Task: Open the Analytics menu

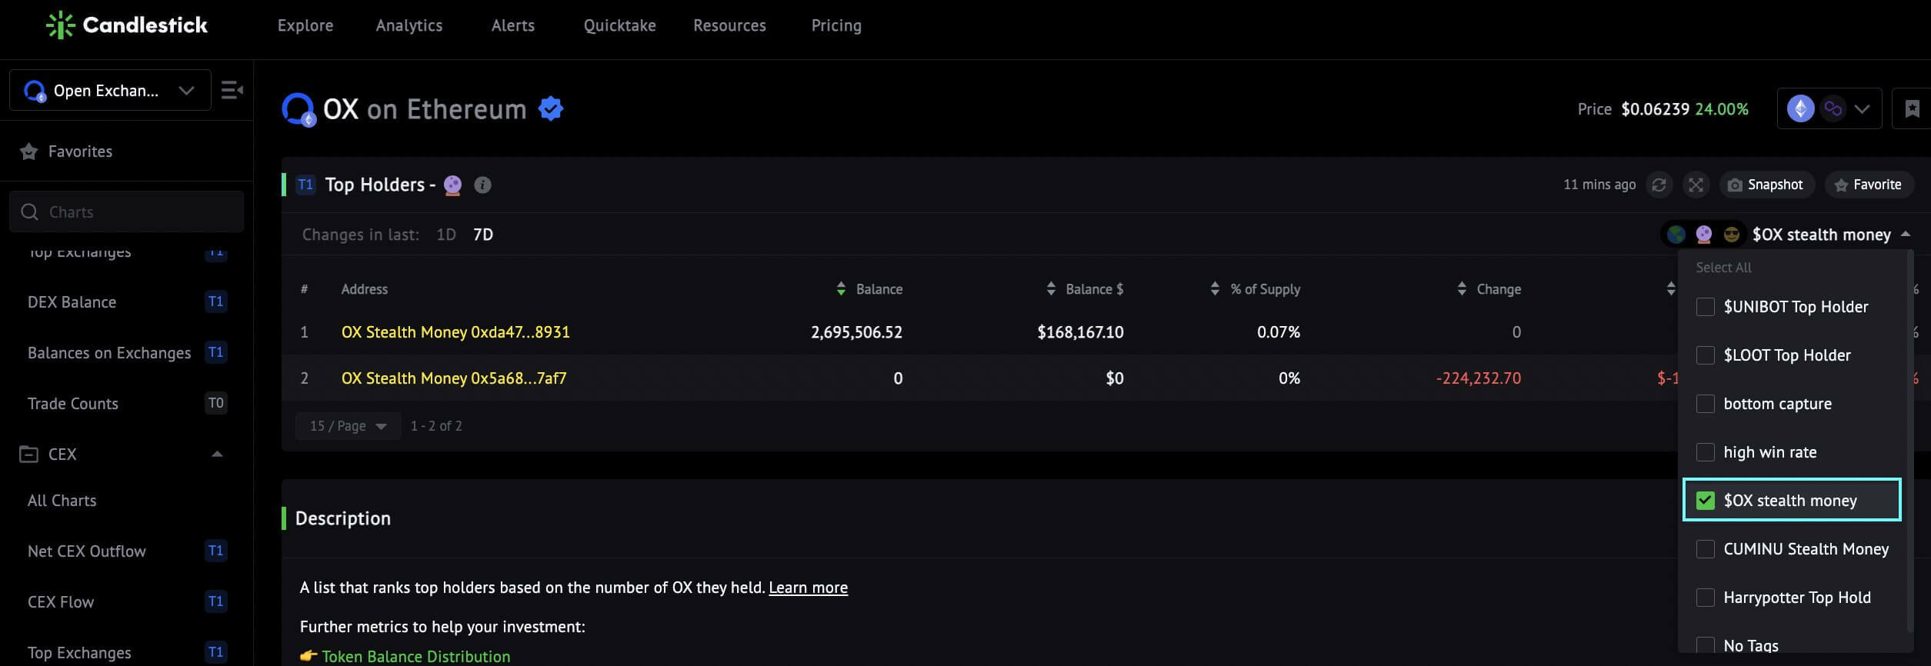Action: [x=409, y=25]
